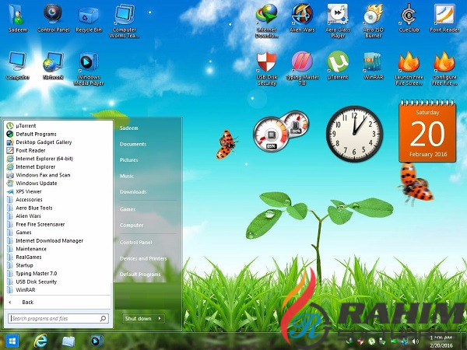Expand the Maintenance program folder
The width and height of the screenshot is (467, 350).
tap(31, 249)
